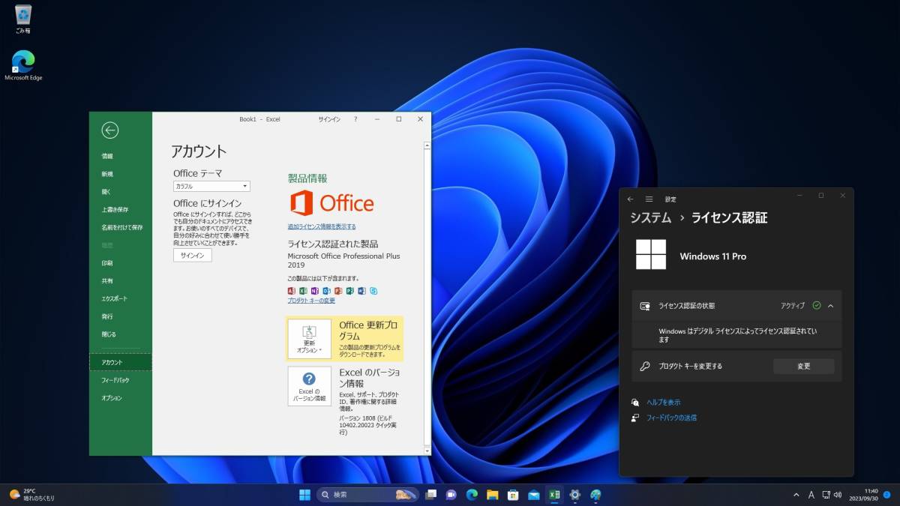Click the 変更 button in Settings
Image resolution: width=900 pixels, height=506 pixels.
[803, 367]
